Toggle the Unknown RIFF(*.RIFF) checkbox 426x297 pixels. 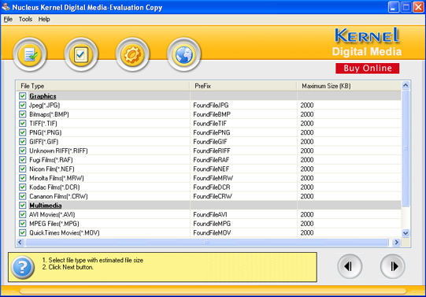(23, 150)
